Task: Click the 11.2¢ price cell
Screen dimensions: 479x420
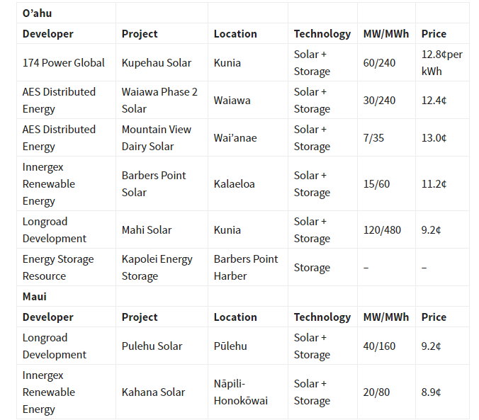Action: [434, 184]
